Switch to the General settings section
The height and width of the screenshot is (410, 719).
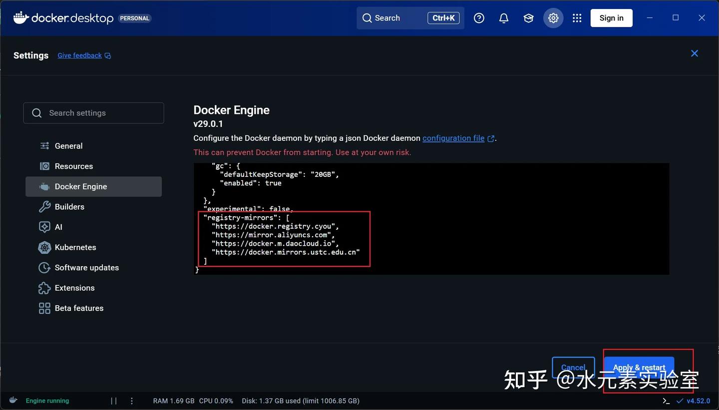[67, 145]
